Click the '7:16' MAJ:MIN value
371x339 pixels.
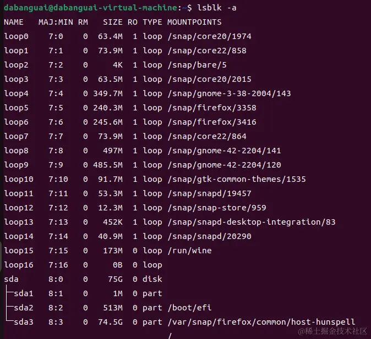pos(58,265)
